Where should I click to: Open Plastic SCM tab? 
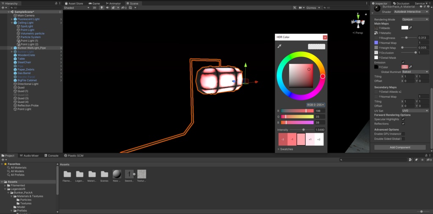pos(74,155)
